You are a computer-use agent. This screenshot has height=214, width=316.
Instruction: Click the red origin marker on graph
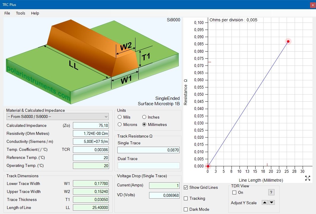208,166
